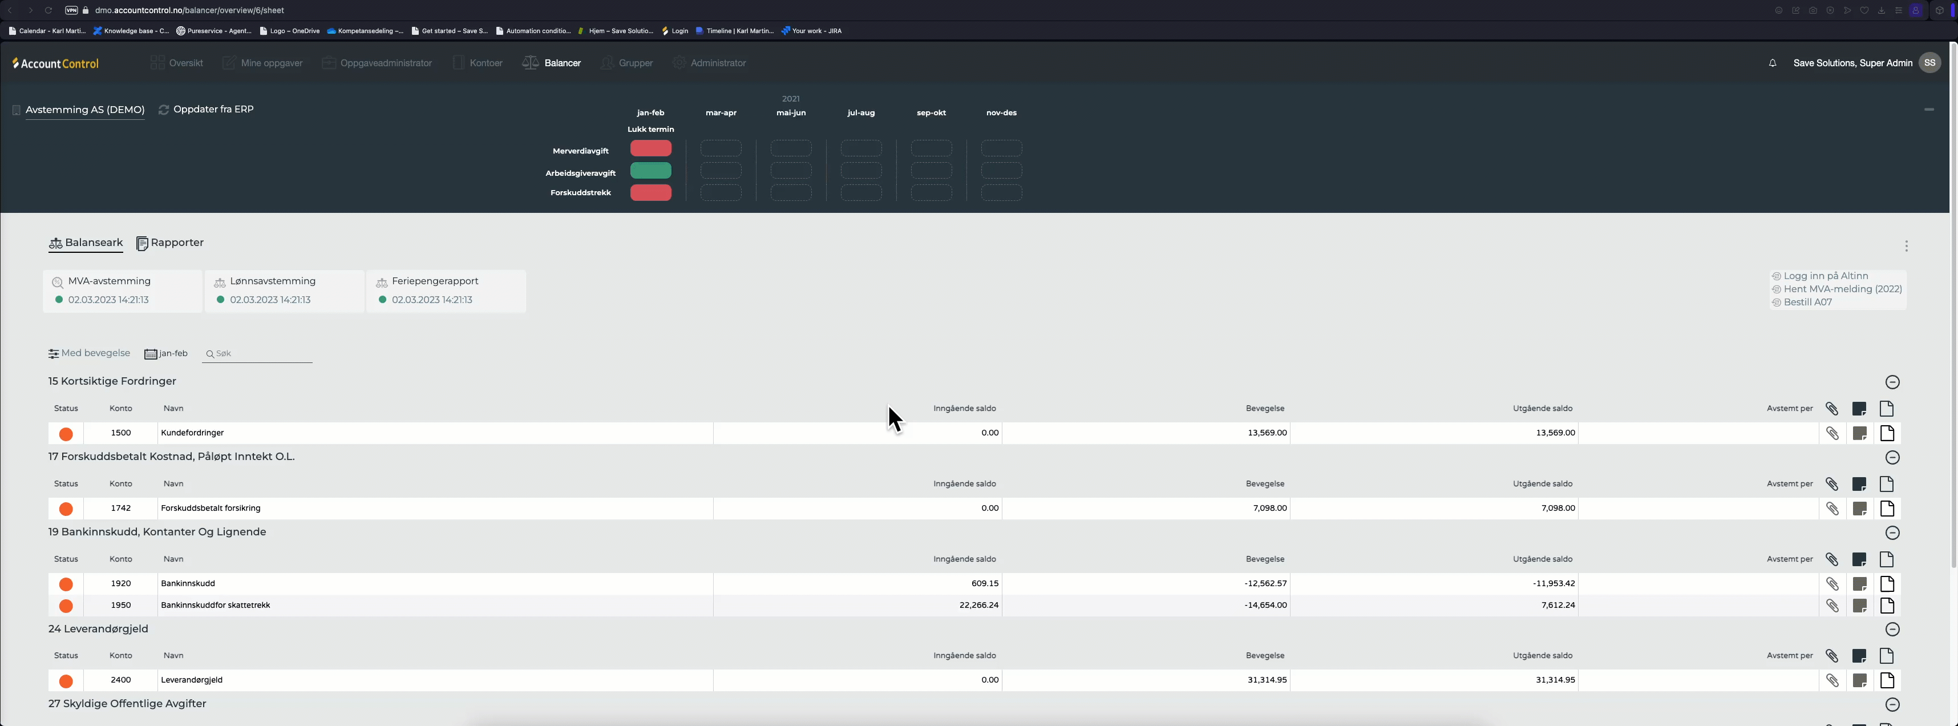The image size is (1958, 726).
Task: Switch to the Rapporter tab
Action: pos(169,243)
